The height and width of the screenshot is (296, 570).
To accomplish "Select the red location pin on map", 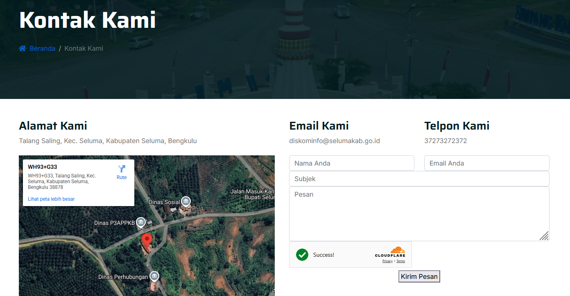I will pyautogui.click(x=147, y=240).
